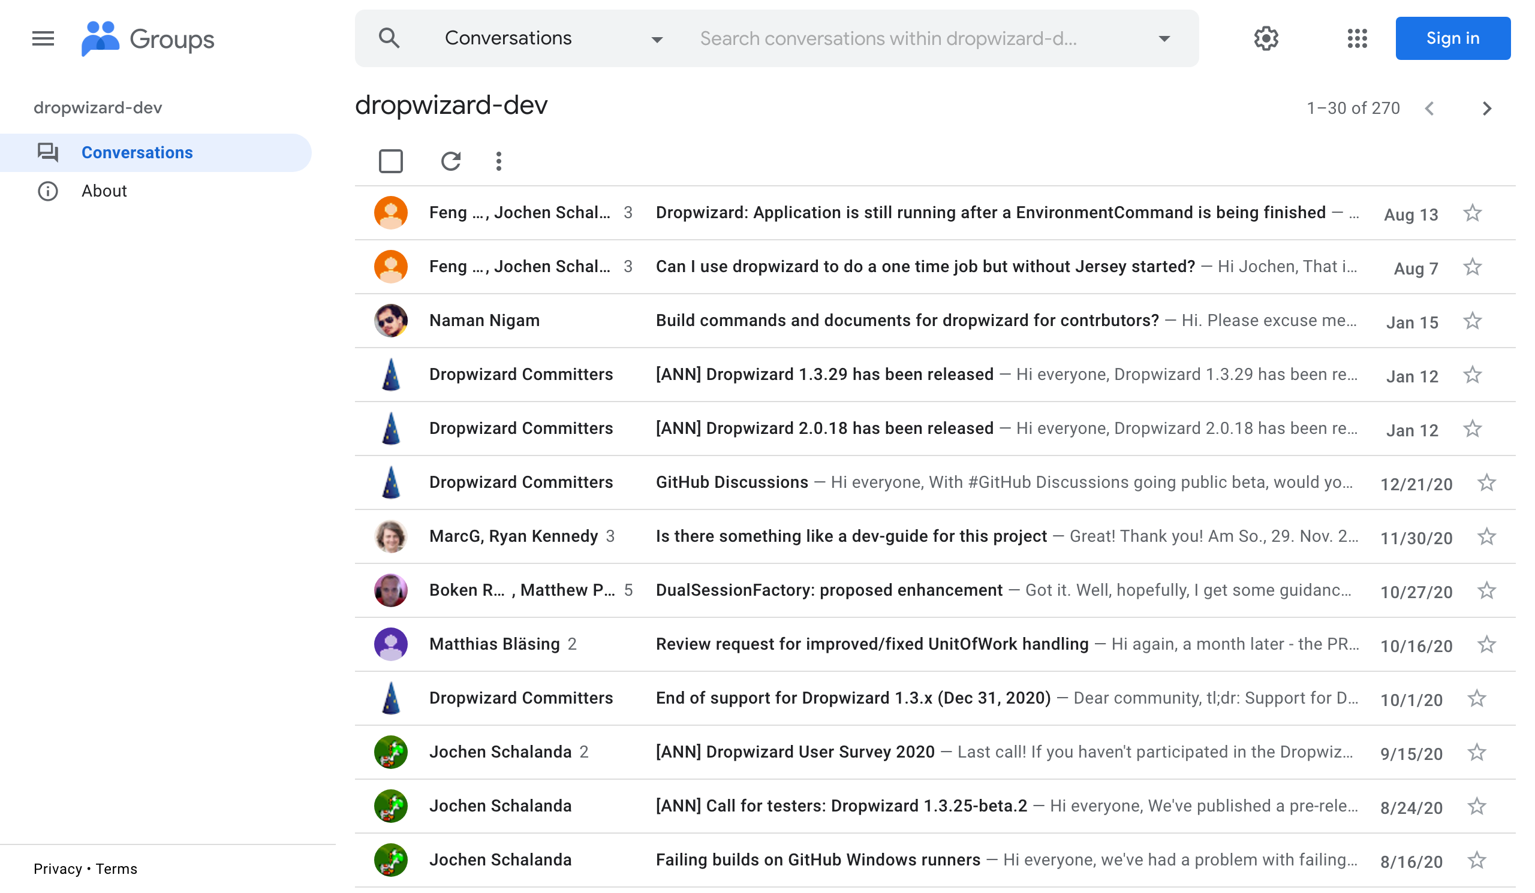Click the dropwizard-dev group name in sidebar

pos(98,108)
